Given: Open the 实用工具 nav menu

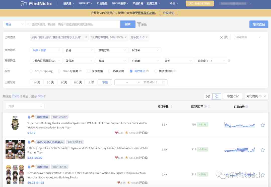Looking at the screenshot, I should (153, 4).
